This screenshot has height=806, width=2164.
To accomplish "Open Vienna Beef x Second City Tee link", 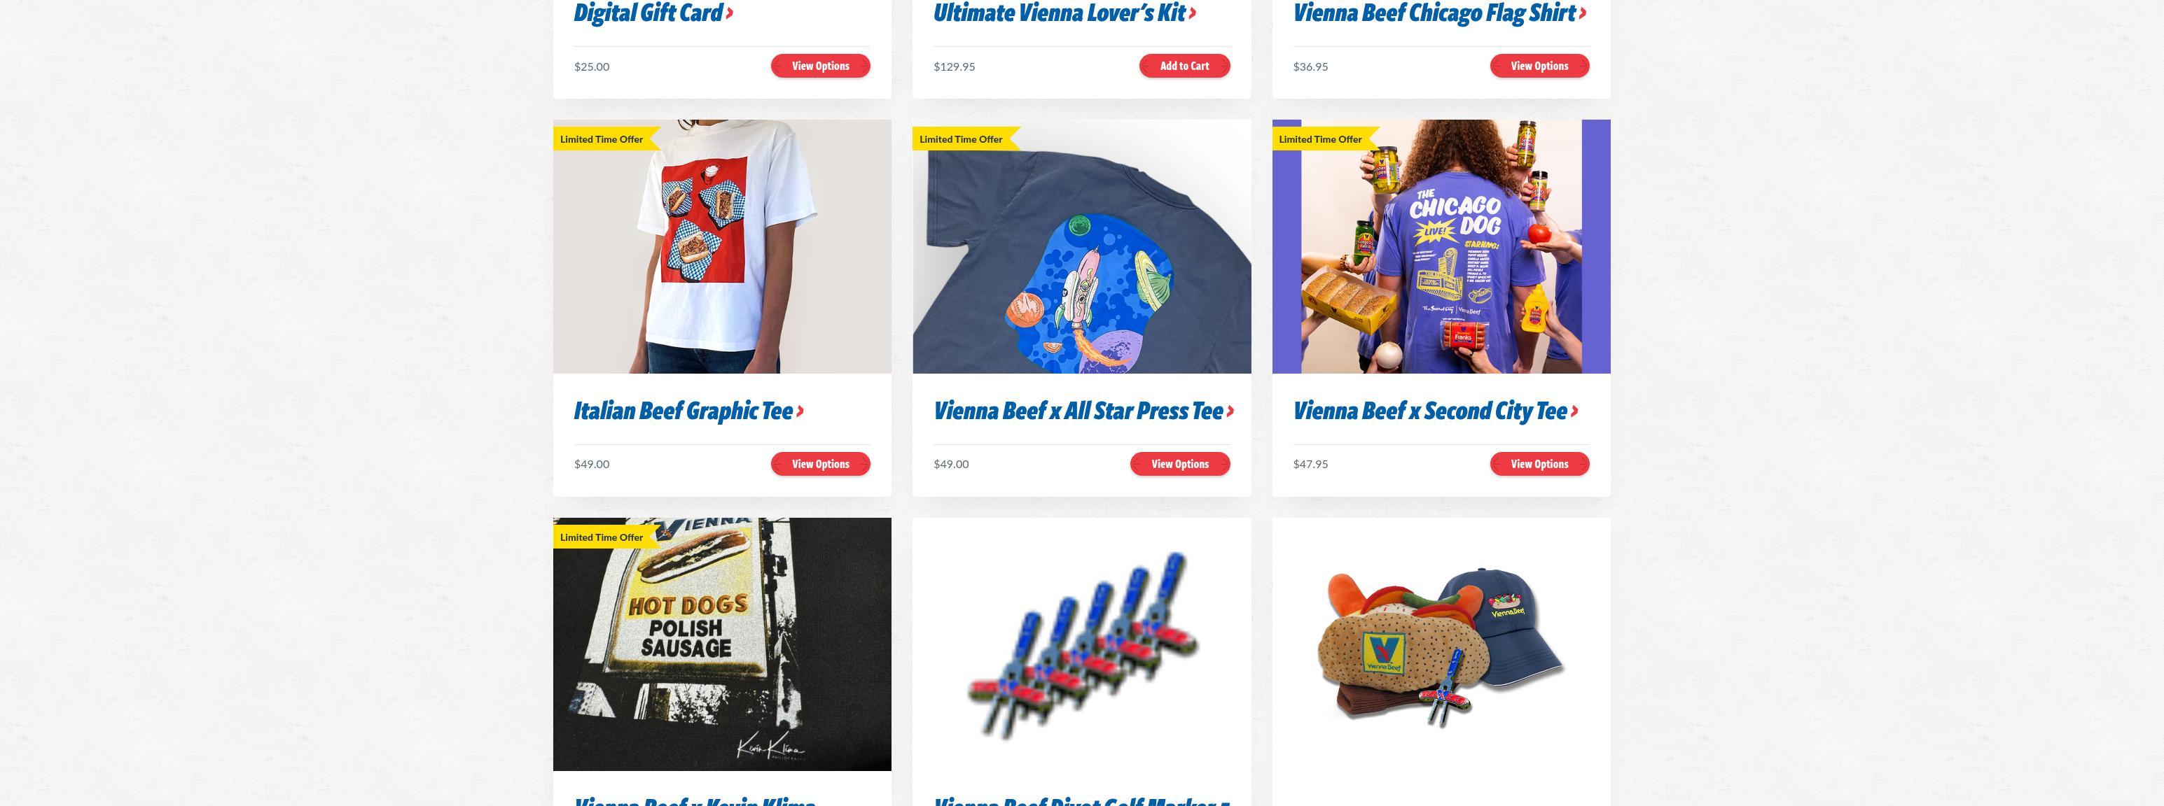I will pyautogui.click(x=1429, y=411).
